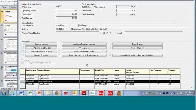Open Outlook from the taskbar

tap(75, 93)
